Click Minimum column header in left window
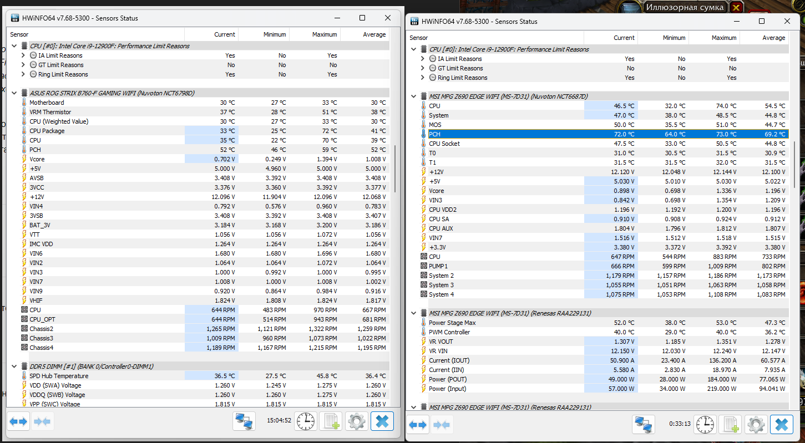The image size is (805, 443). pos(264,34)
